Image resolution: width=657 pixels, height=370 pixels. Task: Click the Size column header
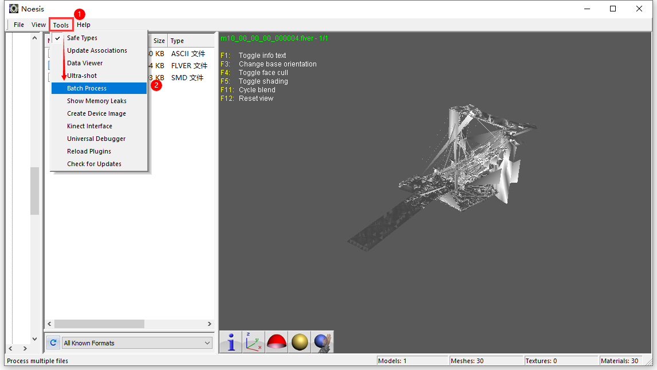[x=159, y=41]
